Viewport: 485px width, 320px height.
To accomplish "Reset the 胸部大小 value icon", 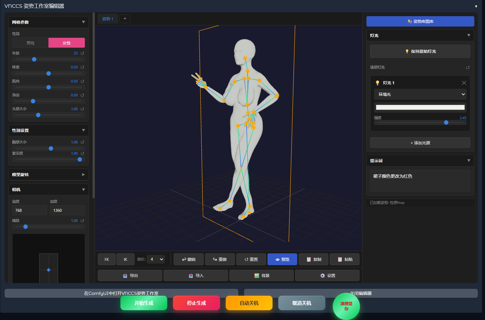I will tap(83, 142).
